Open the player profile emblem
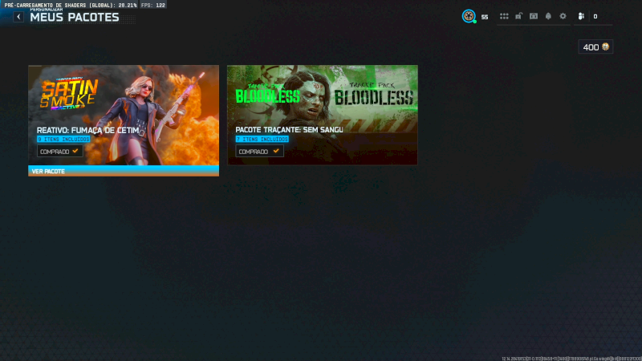 point(469,16)
